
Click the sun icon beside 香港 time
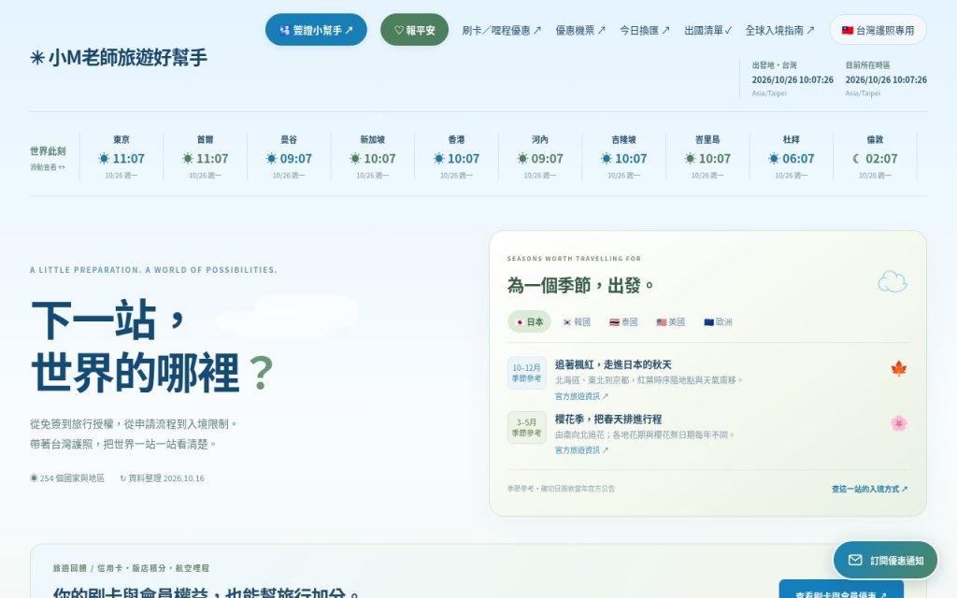tap(438, 159)
